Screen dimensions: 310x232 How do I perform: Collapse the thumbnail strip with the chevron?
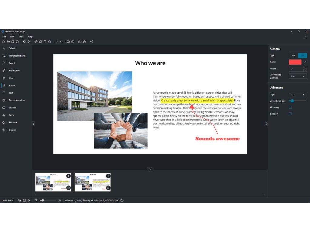click(150, 169)
